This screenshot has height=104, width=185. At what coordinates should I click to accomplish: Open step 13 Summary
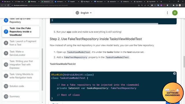click(21, 96)
